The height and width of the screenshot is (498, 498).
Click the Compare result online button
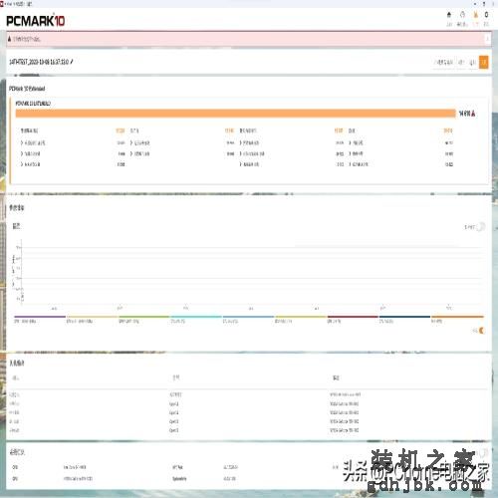click(x=444, y=62)
